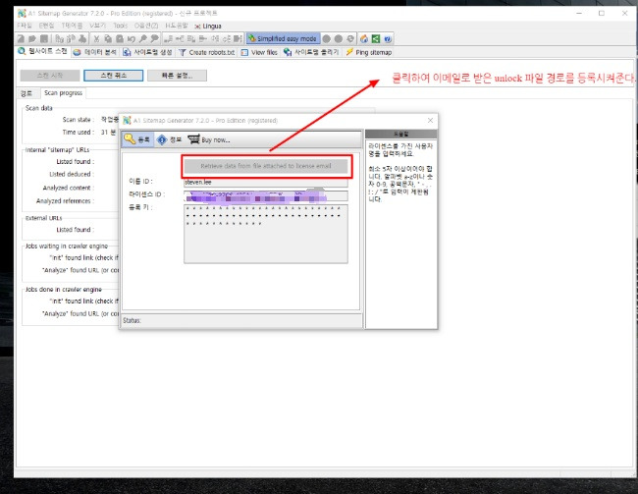
Task: Click the Copy toolbar icon
Action: tap(108, 38)
